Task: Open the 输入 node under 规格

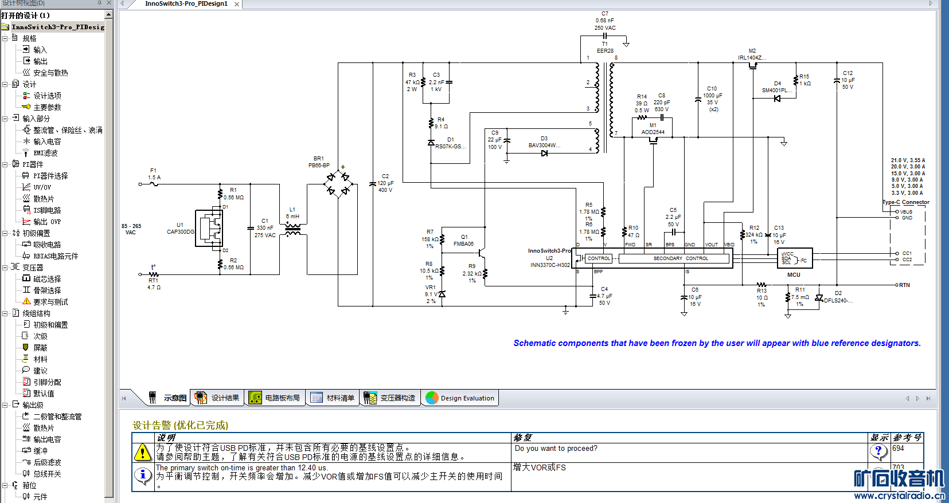Action: click(40, 50)
